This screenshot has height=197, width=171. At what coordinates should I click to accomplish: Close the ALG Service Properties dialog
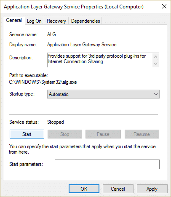pos(164,6)
